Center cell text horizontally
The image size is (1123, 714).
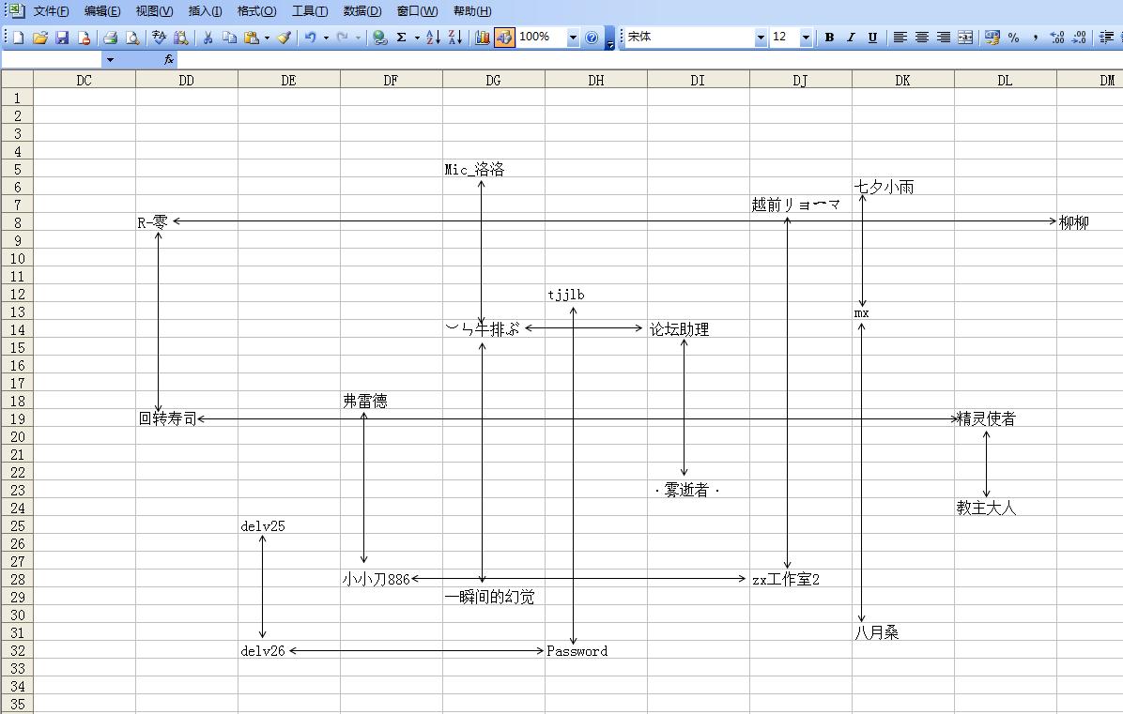click(922, 38)
